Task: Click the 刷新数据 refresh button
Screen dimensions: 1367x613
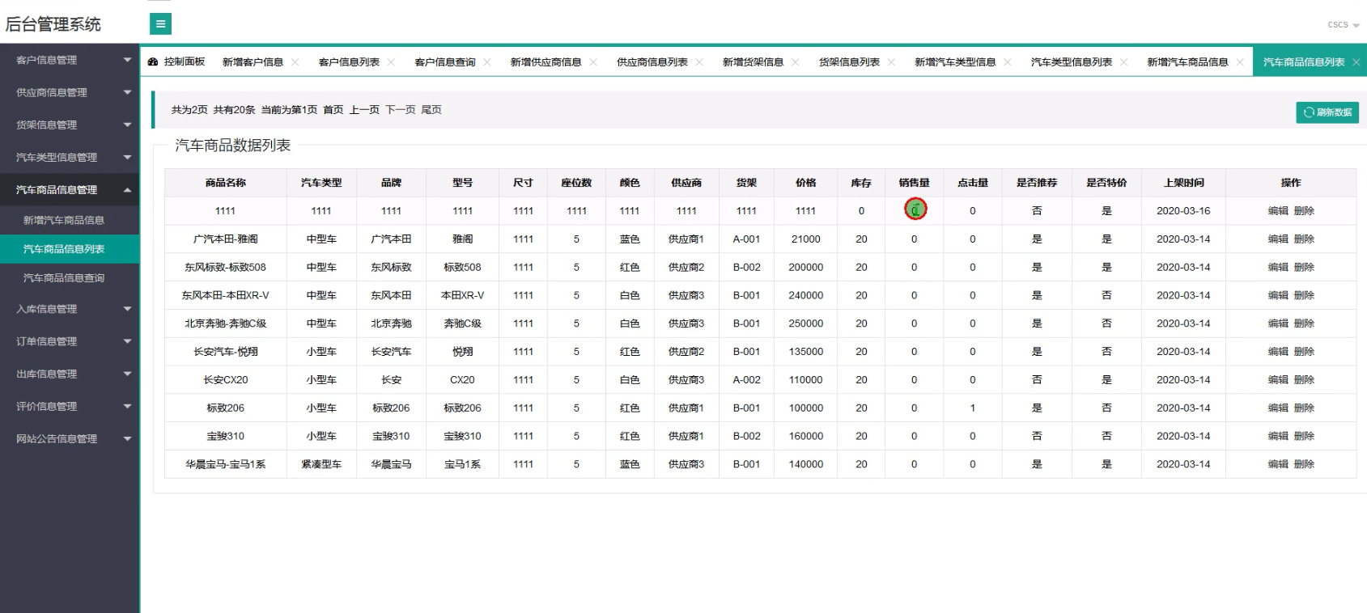Action: [x=1327, y=112]
